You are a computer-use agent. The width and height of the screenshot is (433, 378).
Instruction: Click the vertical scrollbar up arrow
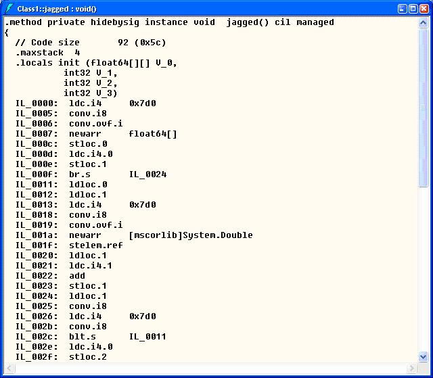423,22
